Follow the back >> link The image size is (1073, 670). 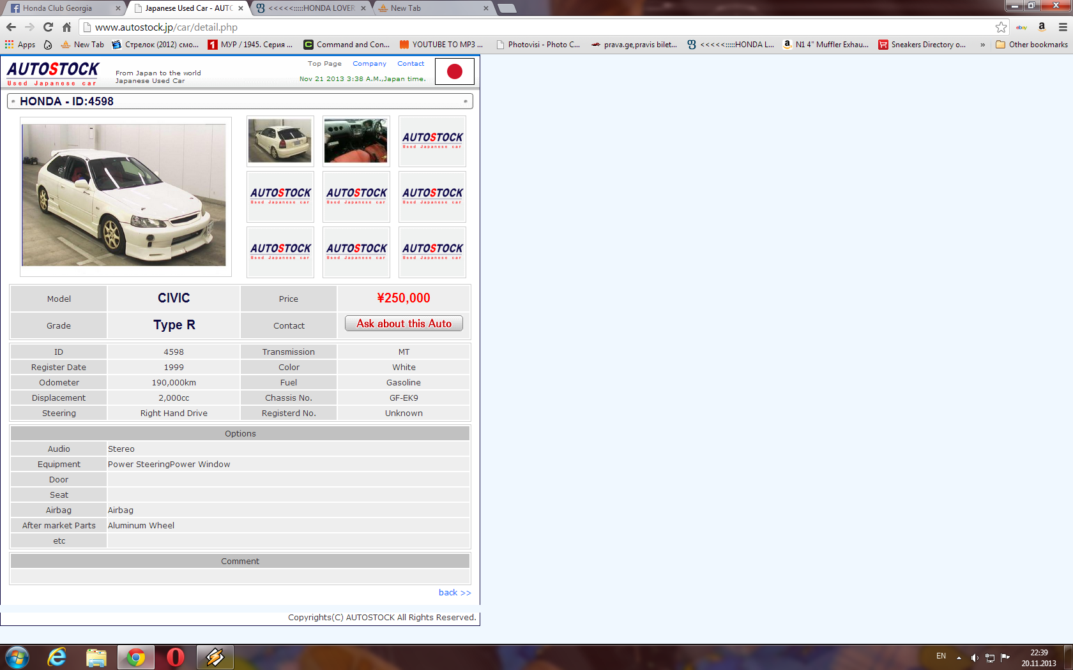[455, 593]
